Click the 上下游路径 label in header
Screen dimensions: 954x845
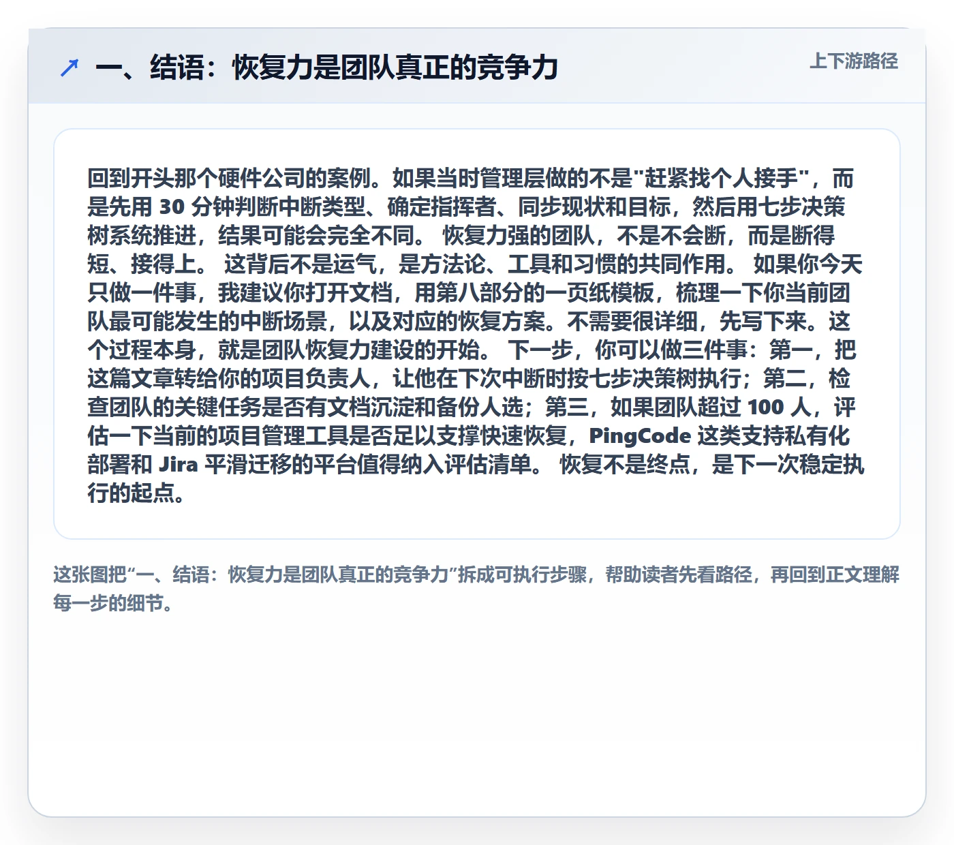(854, 61)
